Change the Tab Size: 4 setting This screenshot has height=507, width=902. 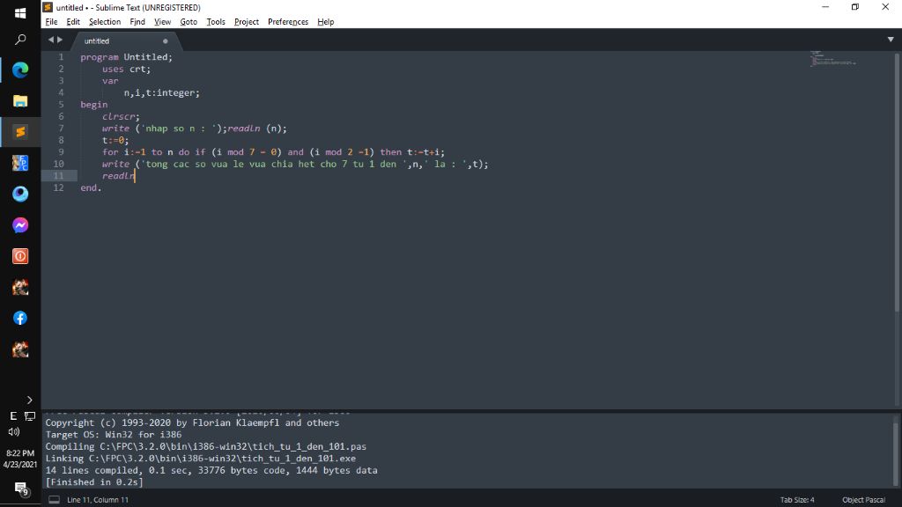pos(797,500)
